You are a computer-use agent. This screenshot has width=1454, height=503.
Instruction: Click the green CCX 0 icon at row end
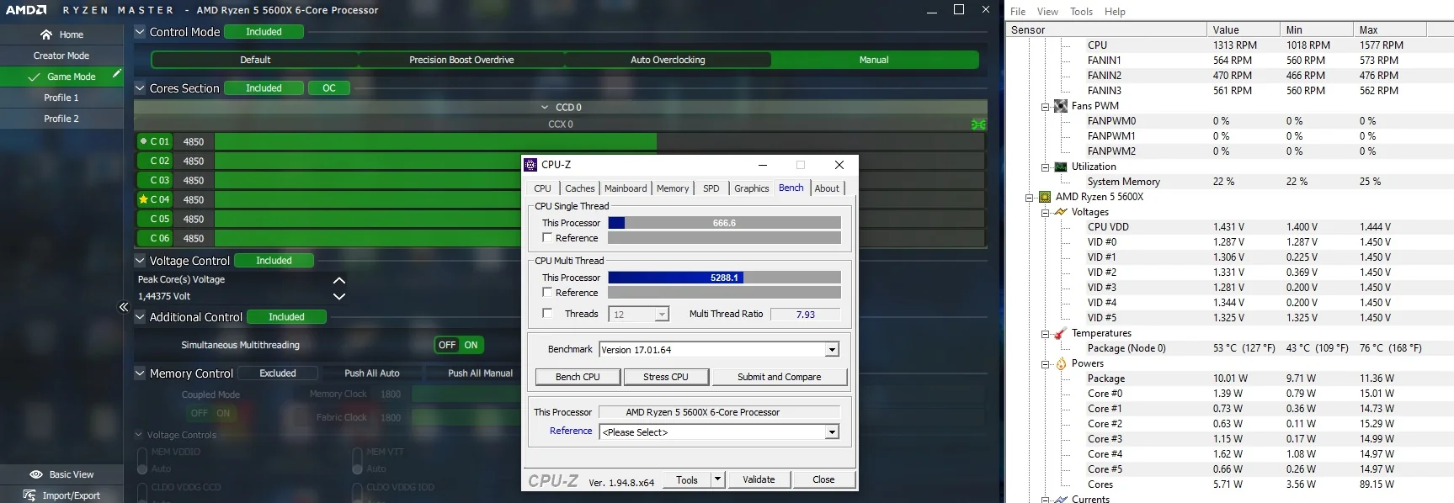977,124
